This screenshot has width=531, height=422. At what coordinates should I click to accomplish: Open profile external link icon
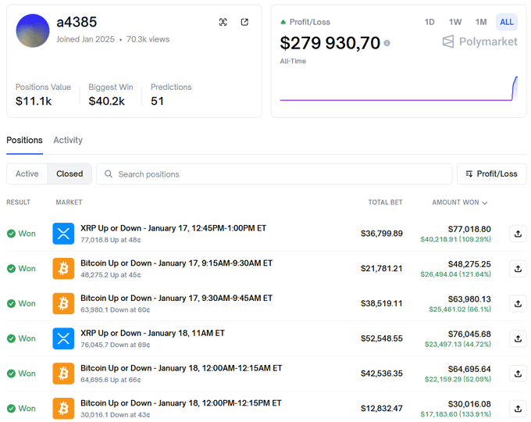pyautogui.click(x=244, y=23)
